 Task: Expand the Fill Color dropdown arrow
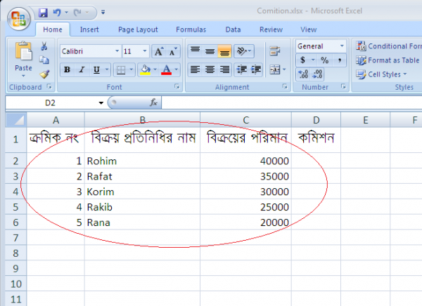[155, 70]
